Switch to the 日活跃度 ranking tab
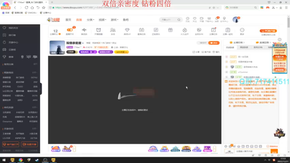The image size is (290, 163). (x=230, y=47)
